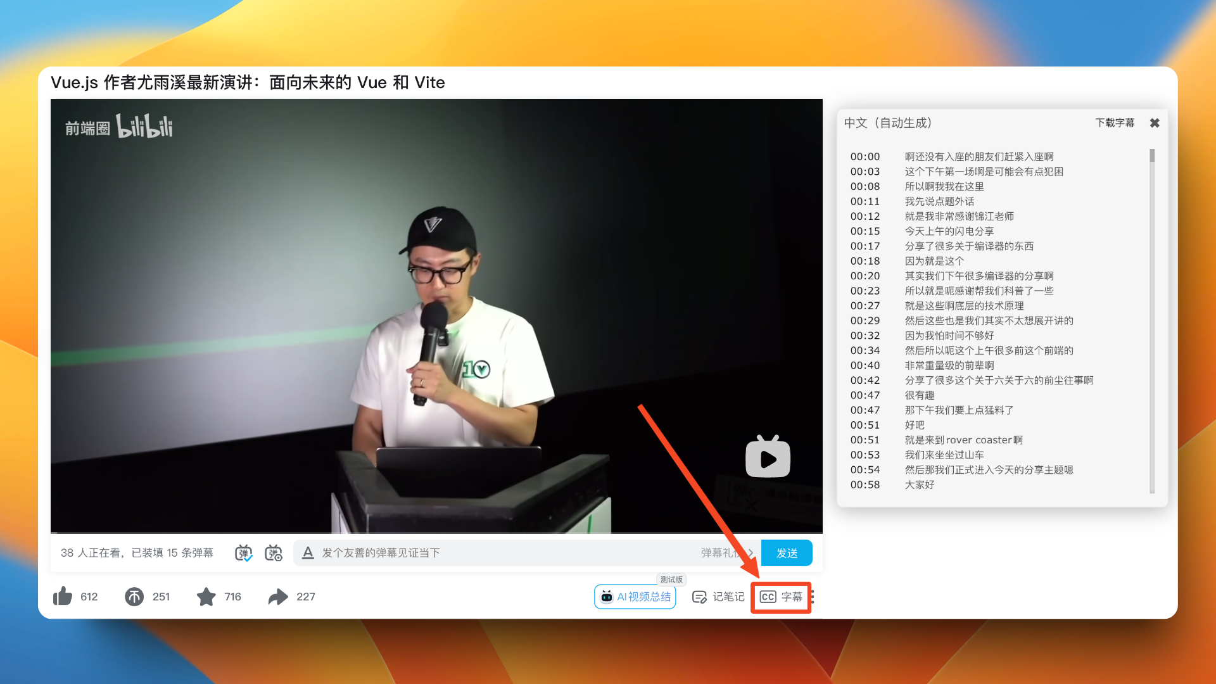The image size is (1216, 684).
Task: Click the thumbs-up like icon
Action: click(x=63, y=597)
